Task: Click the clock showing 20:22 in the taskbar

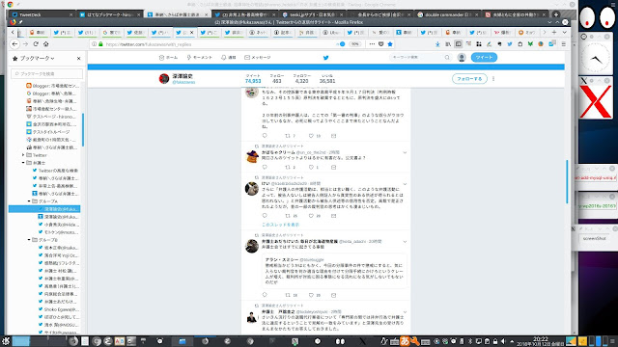Action: (x=541, y=341)
